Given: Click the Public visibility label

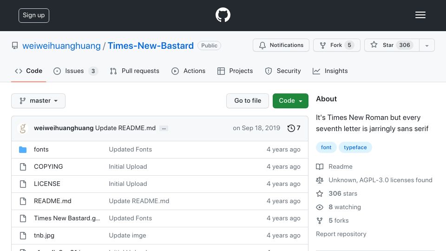Looking at the screenshot, I should (210, 46).
